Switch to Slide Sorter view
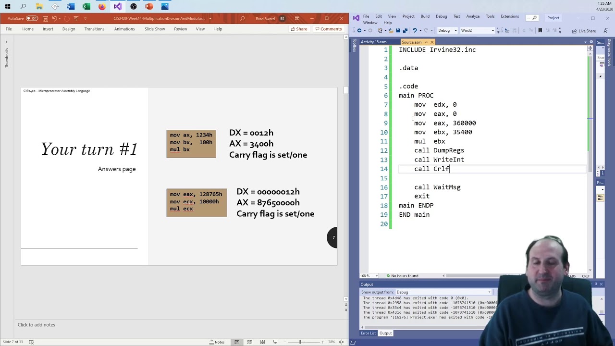Image resolution: width=615 pixels, height=346 pixels. point(250,342)
